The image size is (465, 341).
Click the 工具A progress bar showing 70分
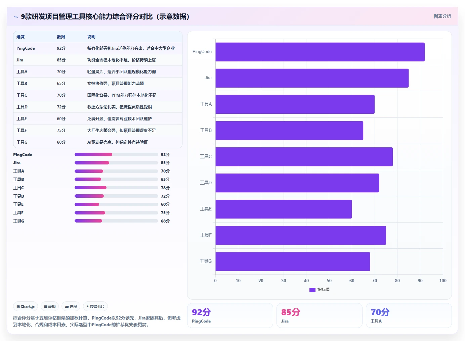point(116,171)
